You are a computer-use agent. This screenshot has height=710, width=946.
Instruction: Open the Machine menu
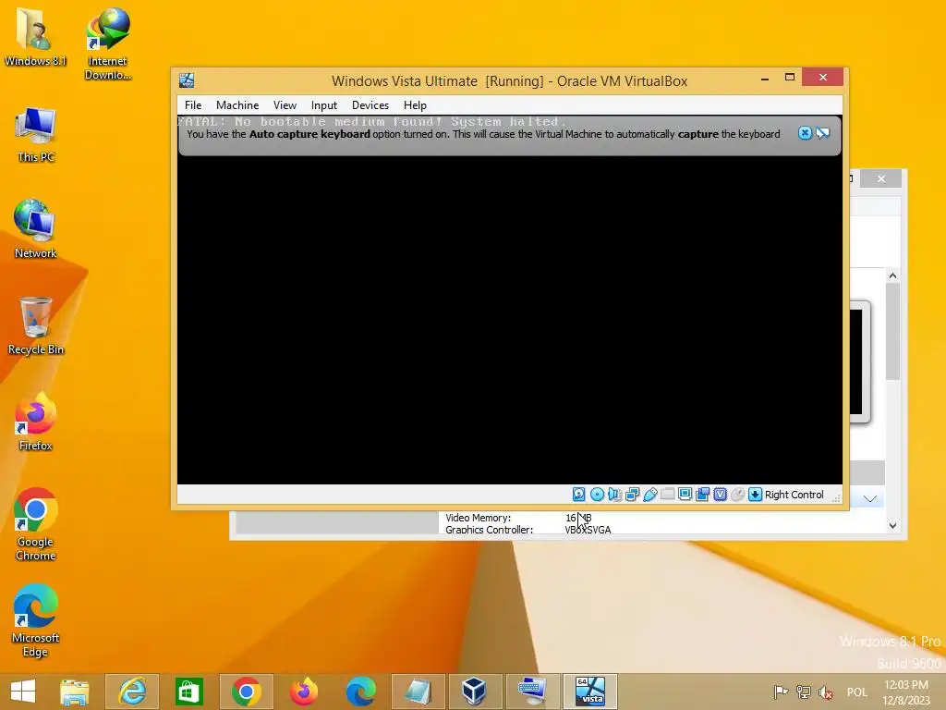click(237, 105)
